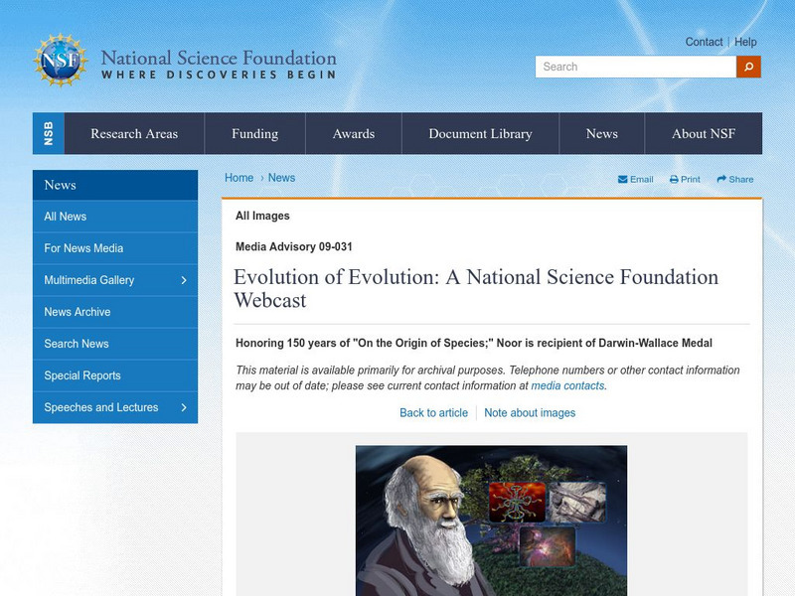Go to About NSF menu
The width and height of the screenshot is (795, 596).
pos(703,134)
